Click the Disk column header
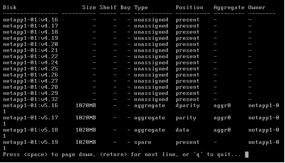The height and width of the screenshot is (163, 285). coord(10,7)
